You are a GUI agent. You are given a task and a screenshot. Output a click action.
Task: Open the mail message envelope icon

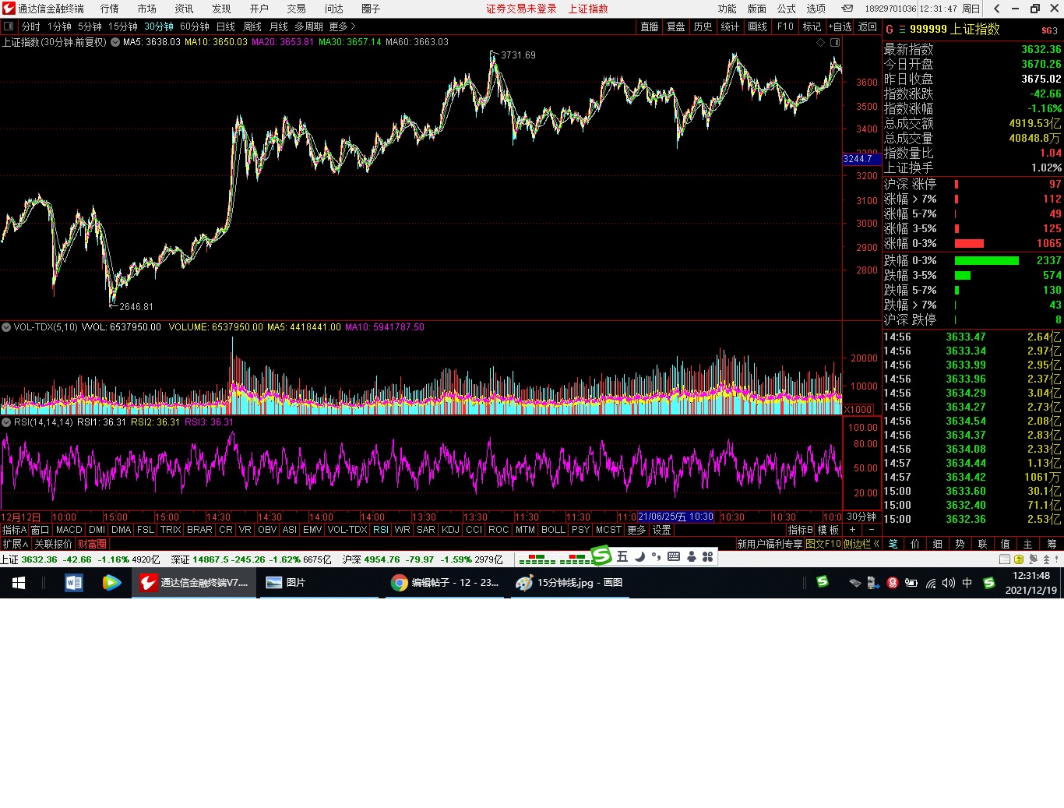(847, 9)
